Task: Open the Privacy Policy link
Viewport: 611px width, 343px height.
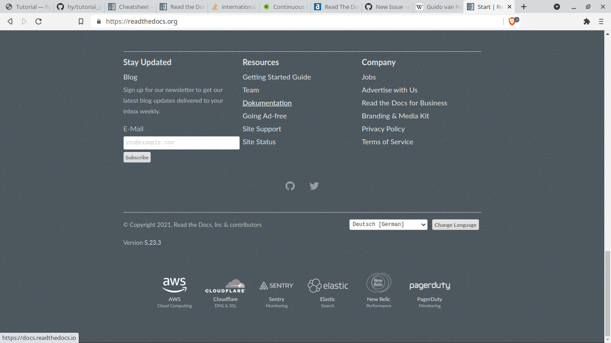Action: [x=383, y=129]
